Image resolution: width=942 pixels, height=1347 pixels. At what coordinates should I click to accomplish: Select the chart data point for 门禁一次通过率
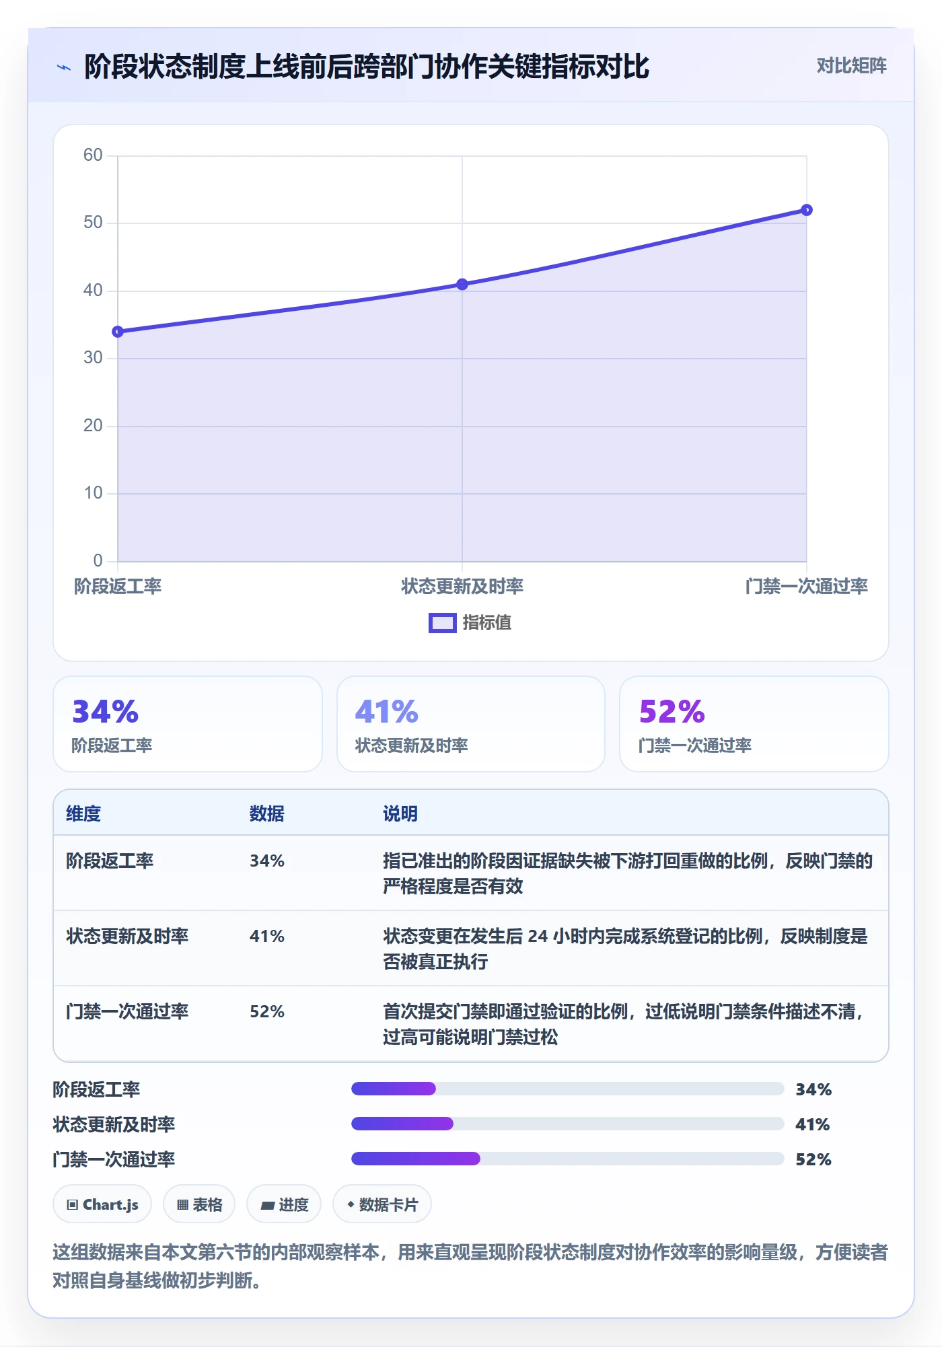click(x=806, y=210)
